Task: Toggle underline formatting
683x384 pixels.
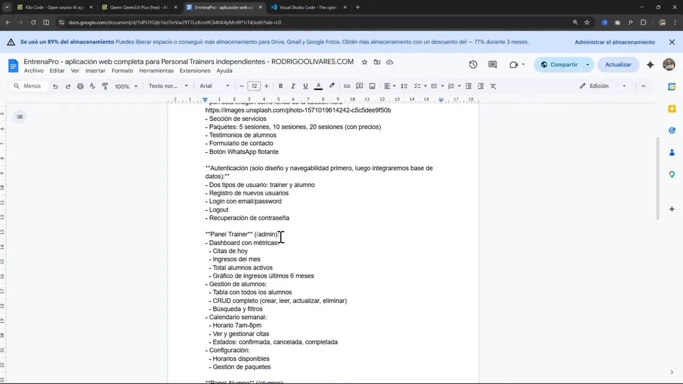Action: (305, 86)
